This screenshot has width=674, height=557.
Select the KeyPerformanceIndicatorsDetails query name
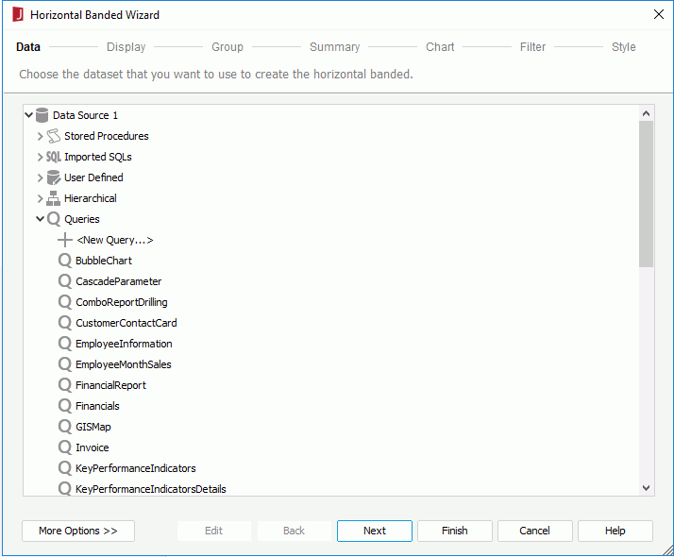pos(151,489)
